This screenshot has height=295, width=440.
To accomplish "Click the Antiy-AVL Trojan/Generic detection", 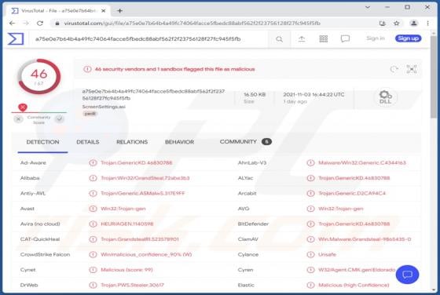I will click(142, 193).
